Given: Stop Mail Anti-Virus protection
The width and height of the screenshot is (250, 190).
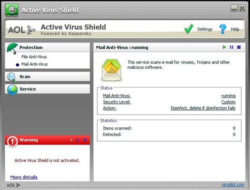Looking at the screenshot, I should pos(239,47).
